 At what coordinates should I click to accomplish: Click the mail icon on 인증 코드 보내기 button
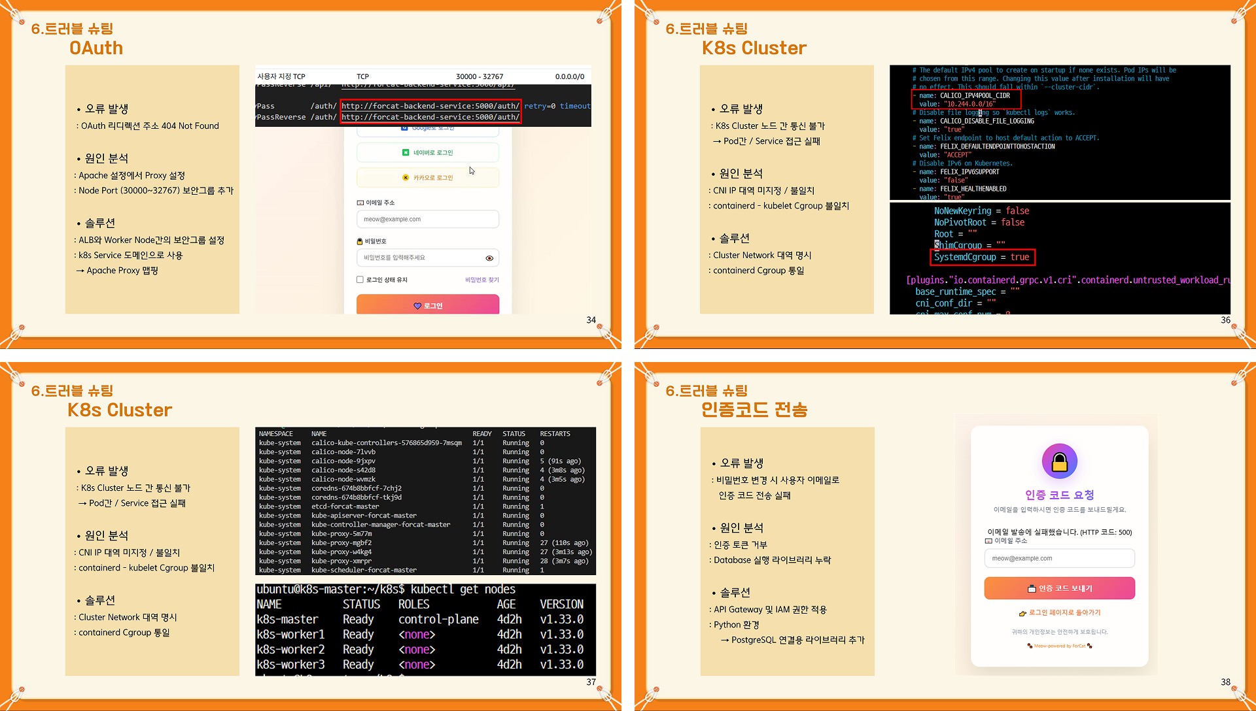click(1032, 589)
